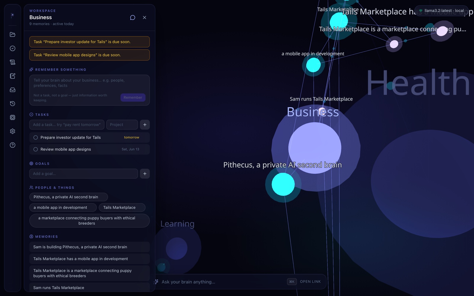474x296 pixels.
Task: Mark 'Prepare investor update for Tails' complete
Action: click(36, 137)
